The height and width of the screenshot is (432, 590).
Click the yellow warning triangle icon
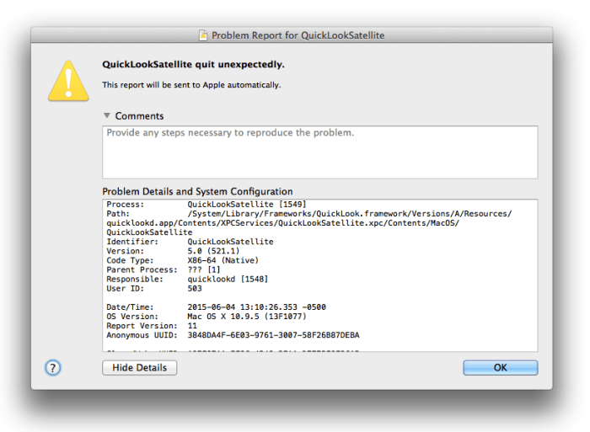(68, 81)
